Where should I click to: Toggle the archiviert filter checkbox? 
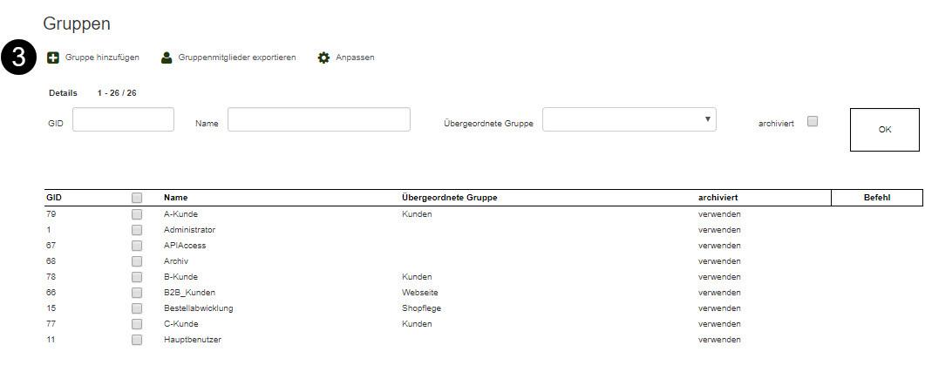point(813,122)
